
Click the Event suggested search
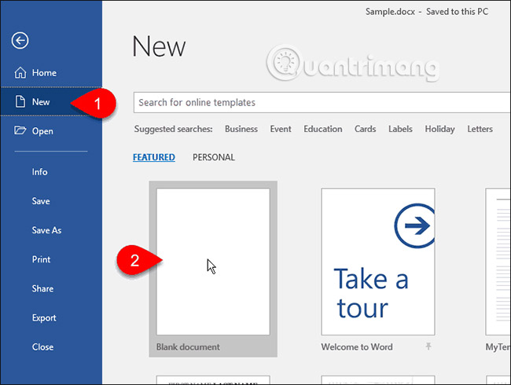coord(281,129)
